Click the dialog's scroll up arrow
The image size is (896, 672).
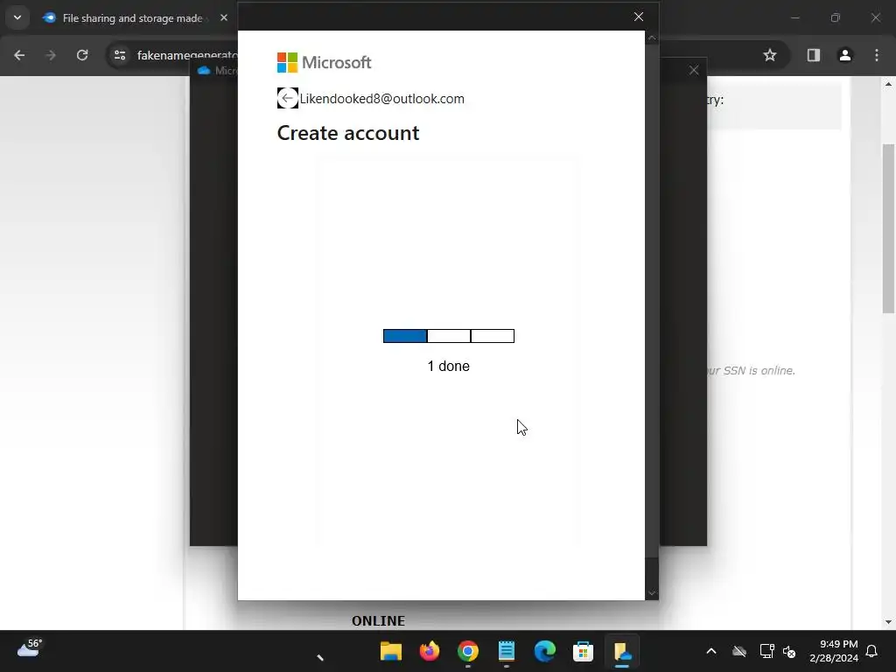[652, 38]
